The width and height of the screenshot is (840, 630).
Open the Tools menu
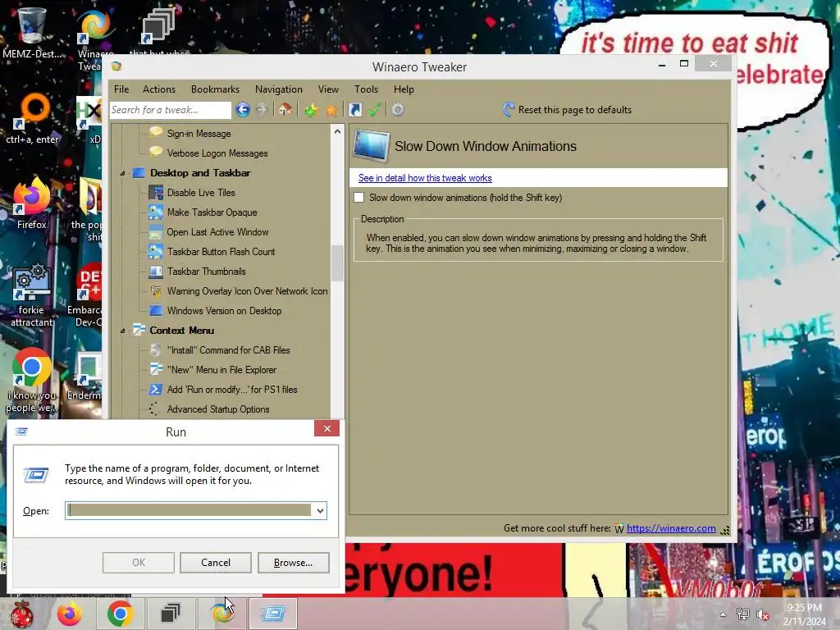click(x=366, y=89)
